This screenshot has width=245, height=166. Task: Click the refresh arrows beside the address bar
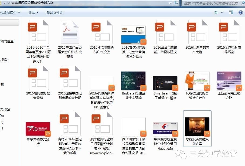176,4
